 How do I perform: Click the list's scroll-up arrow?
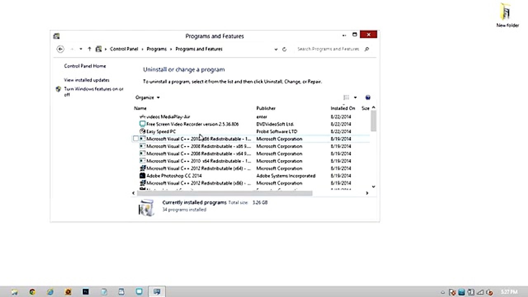(x=373, y=108)
